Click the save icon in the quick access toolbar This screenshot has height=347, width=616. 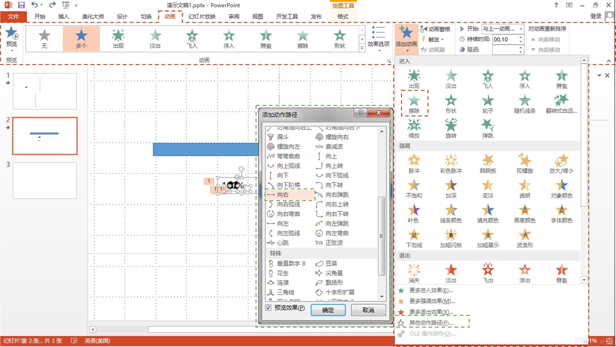click(21, 5)
